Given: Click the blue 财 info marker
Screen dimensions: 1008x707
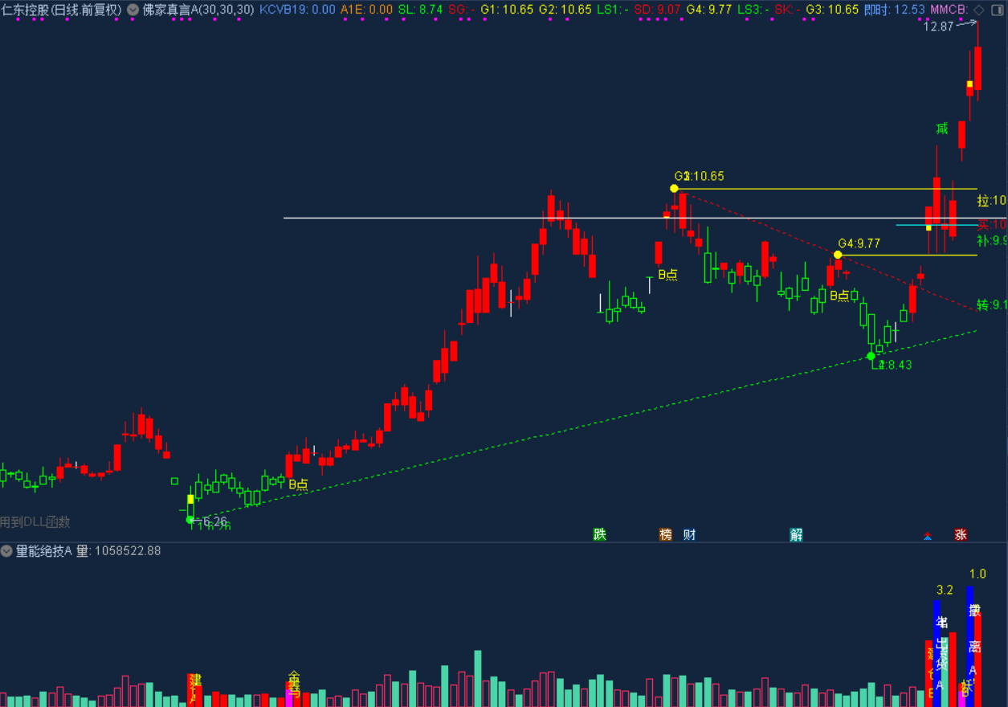Looking at the screenshot, I should coord(689,534).
